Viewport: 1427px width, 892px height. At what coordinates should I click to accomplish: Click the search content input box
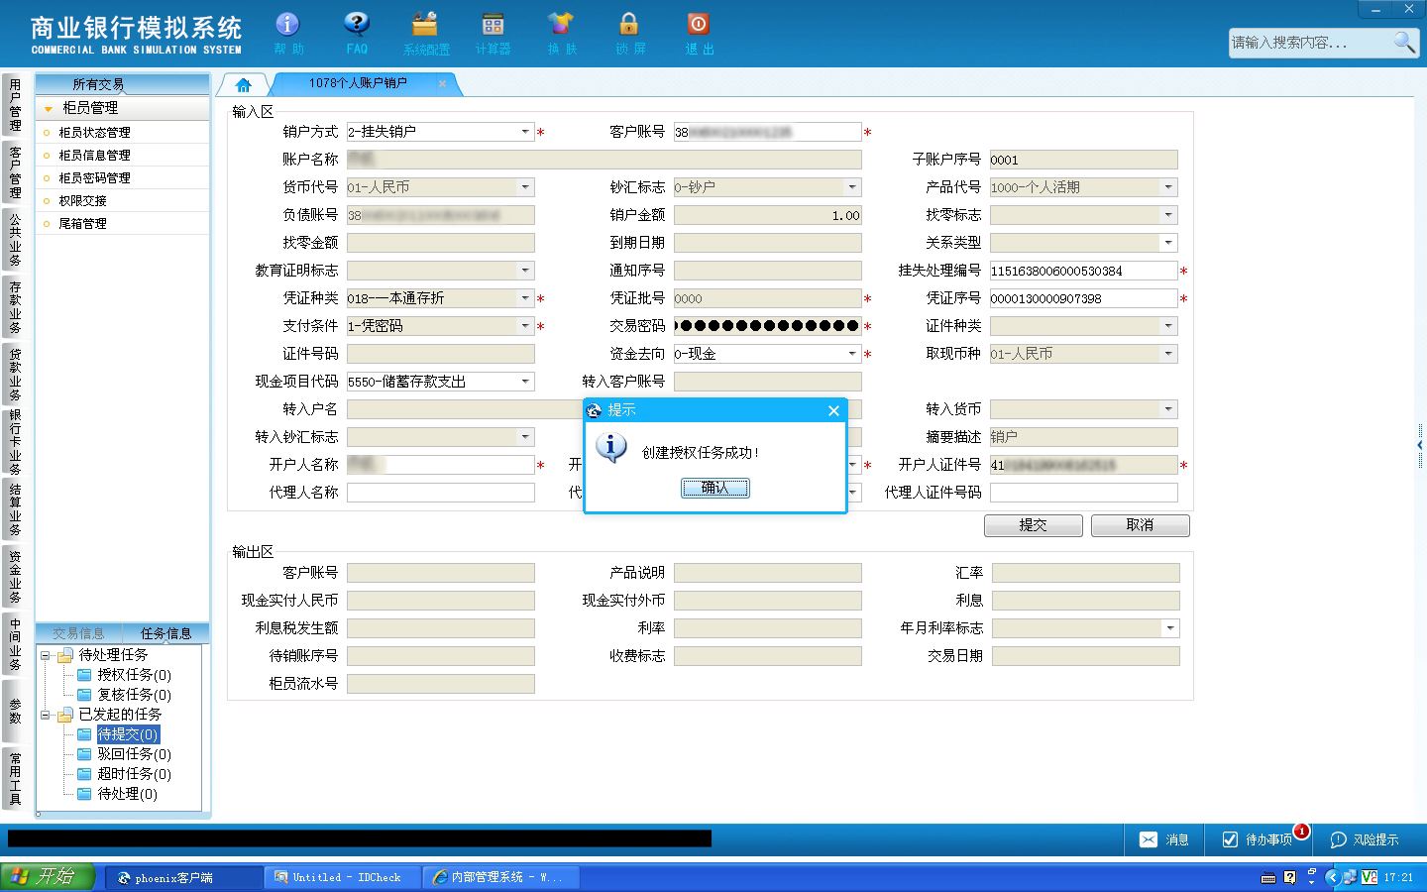(x=1309, y=43)
